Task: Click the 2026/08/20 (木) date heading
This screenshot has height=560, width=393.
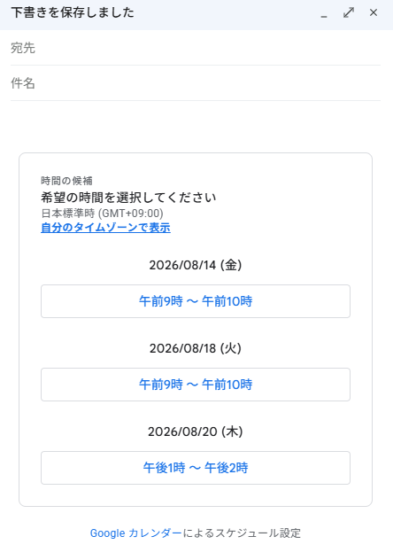Action: pos(196,432)
